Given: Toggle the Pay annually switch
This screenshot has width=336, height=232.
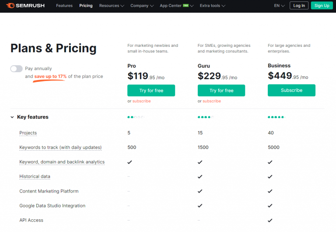Looking at the screenshot, I should pos(17,69).
